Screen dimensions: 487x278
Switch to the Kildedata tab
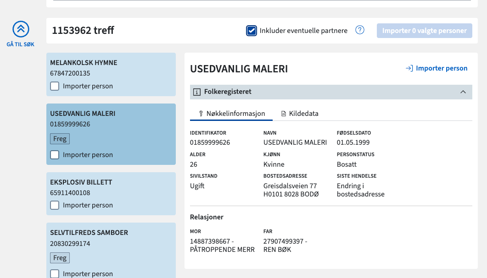[304, 113]
